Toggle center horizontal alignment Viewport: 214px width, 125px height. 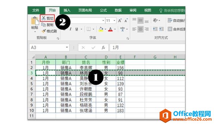[140, 29]
